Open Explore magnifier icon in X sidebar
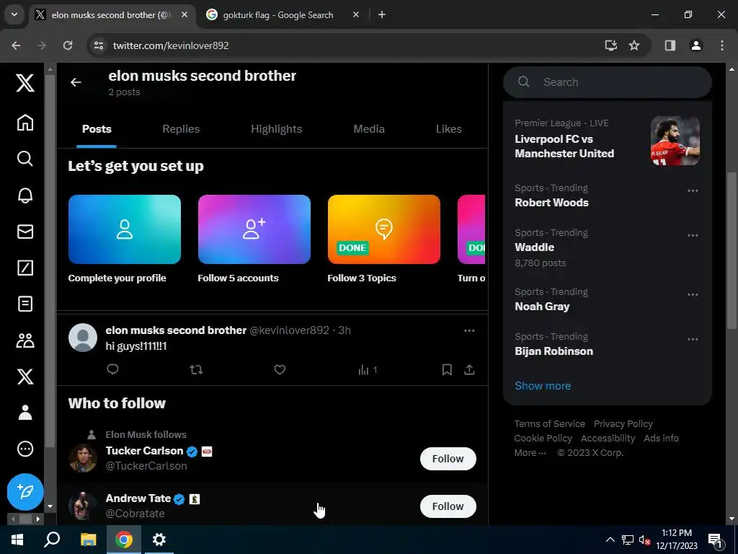The image size is (738, 554). (x=25, y=159)
